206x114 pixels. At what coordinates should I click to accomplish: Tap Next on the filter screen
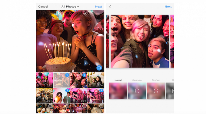(x=168, y=6)
